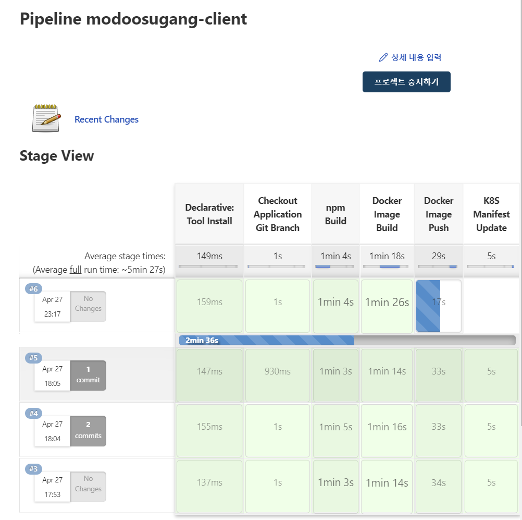The image size is (522, 520).
Task: Select build #4 Docker Image Build 1min 16s cell
Action: pyautogui.click(x=387, y=431)
